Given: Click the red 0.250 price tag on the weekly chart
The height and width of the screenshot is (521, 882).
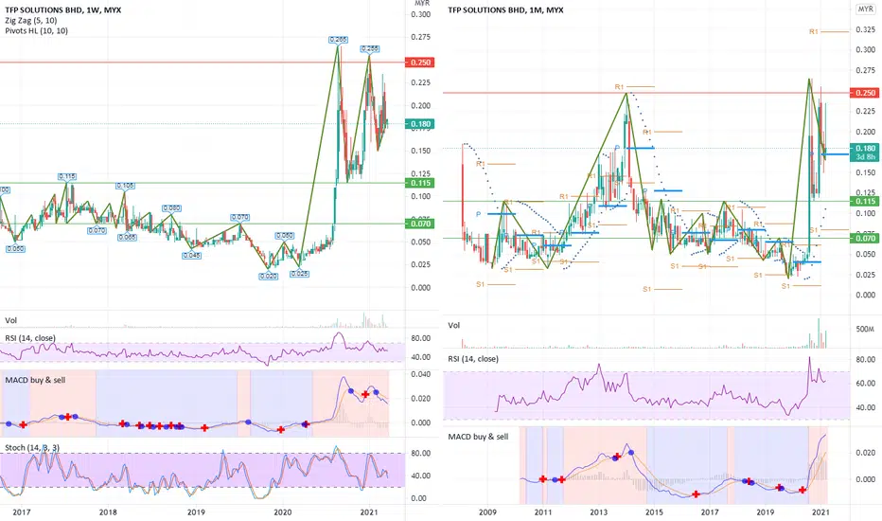Looking at the screenshot, I should [x=420, y=63].
